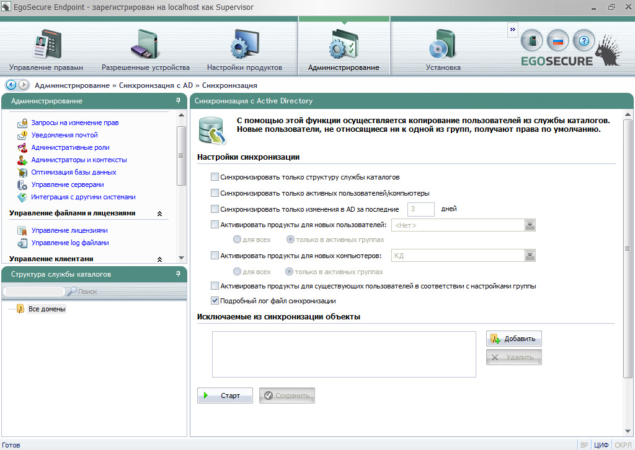
Task: Enable sync only active users/computers
Action: [x=215, y=193]
